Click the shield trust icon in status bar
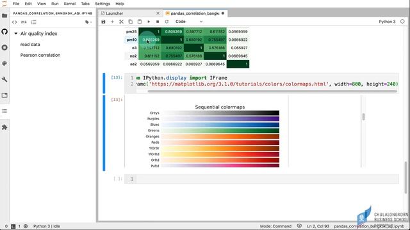Image resolution: width=410 pixels, height=230 pixels. (x=299, y=226)
